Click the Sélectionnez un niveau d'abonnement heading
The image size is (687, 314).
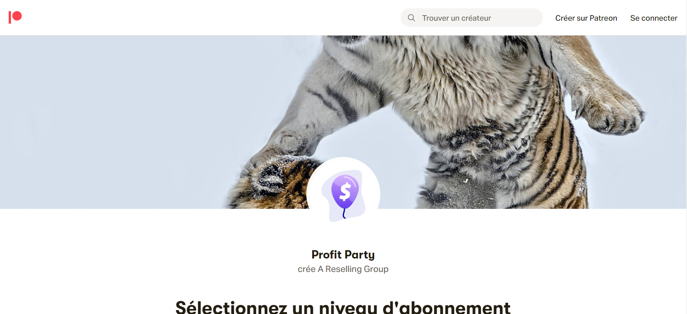point(343,307)
